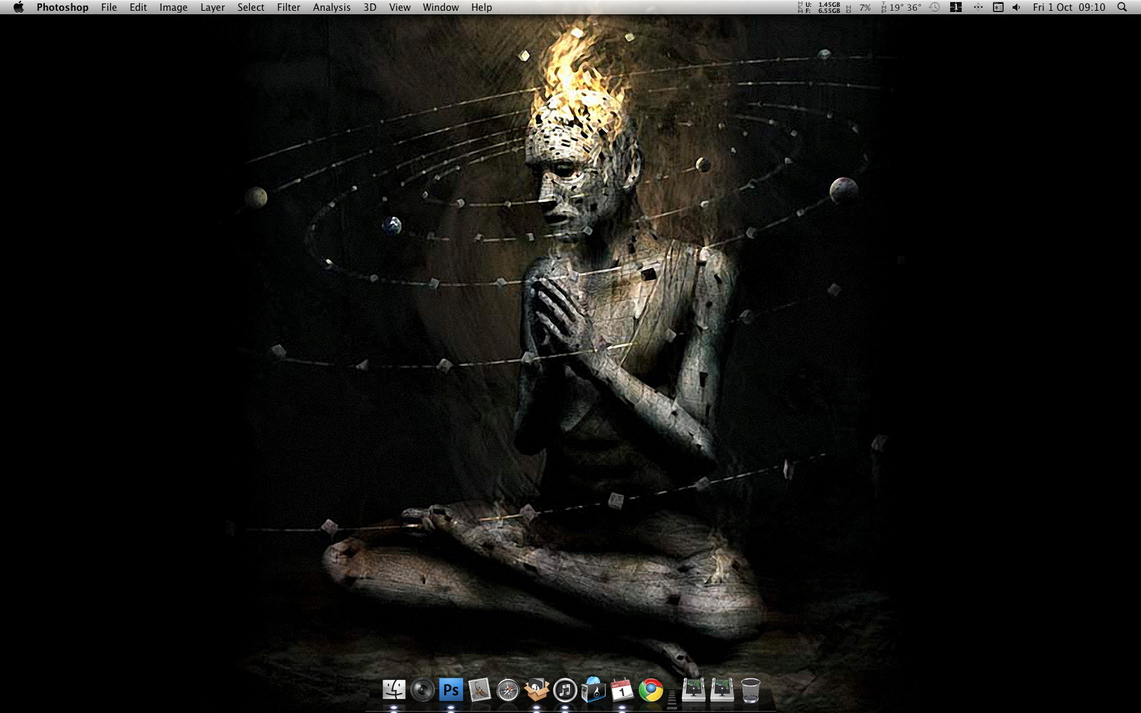Open the Apple menu

tap(18, 7)
